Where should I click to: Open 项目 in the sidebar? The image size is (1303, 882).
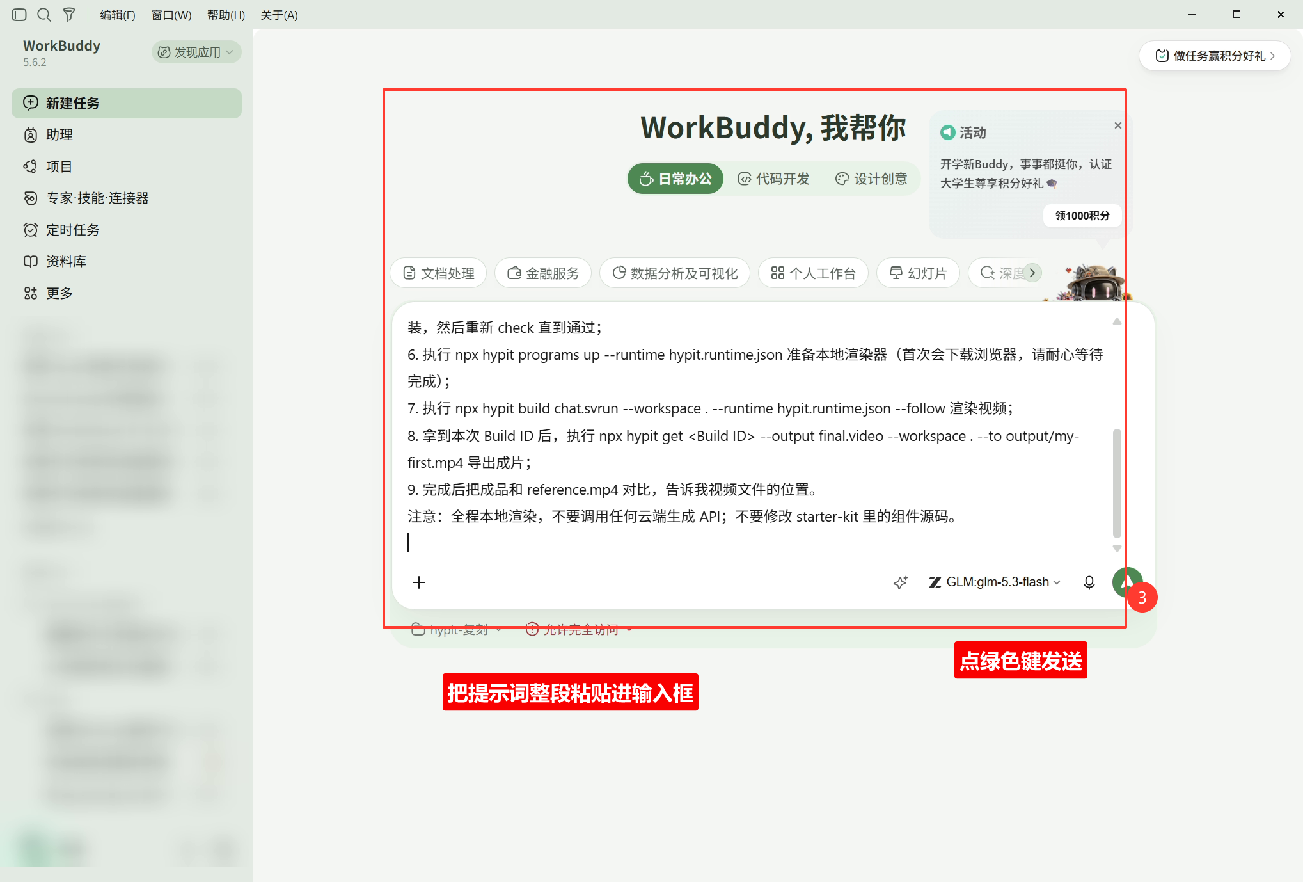(x=127, y=166)
